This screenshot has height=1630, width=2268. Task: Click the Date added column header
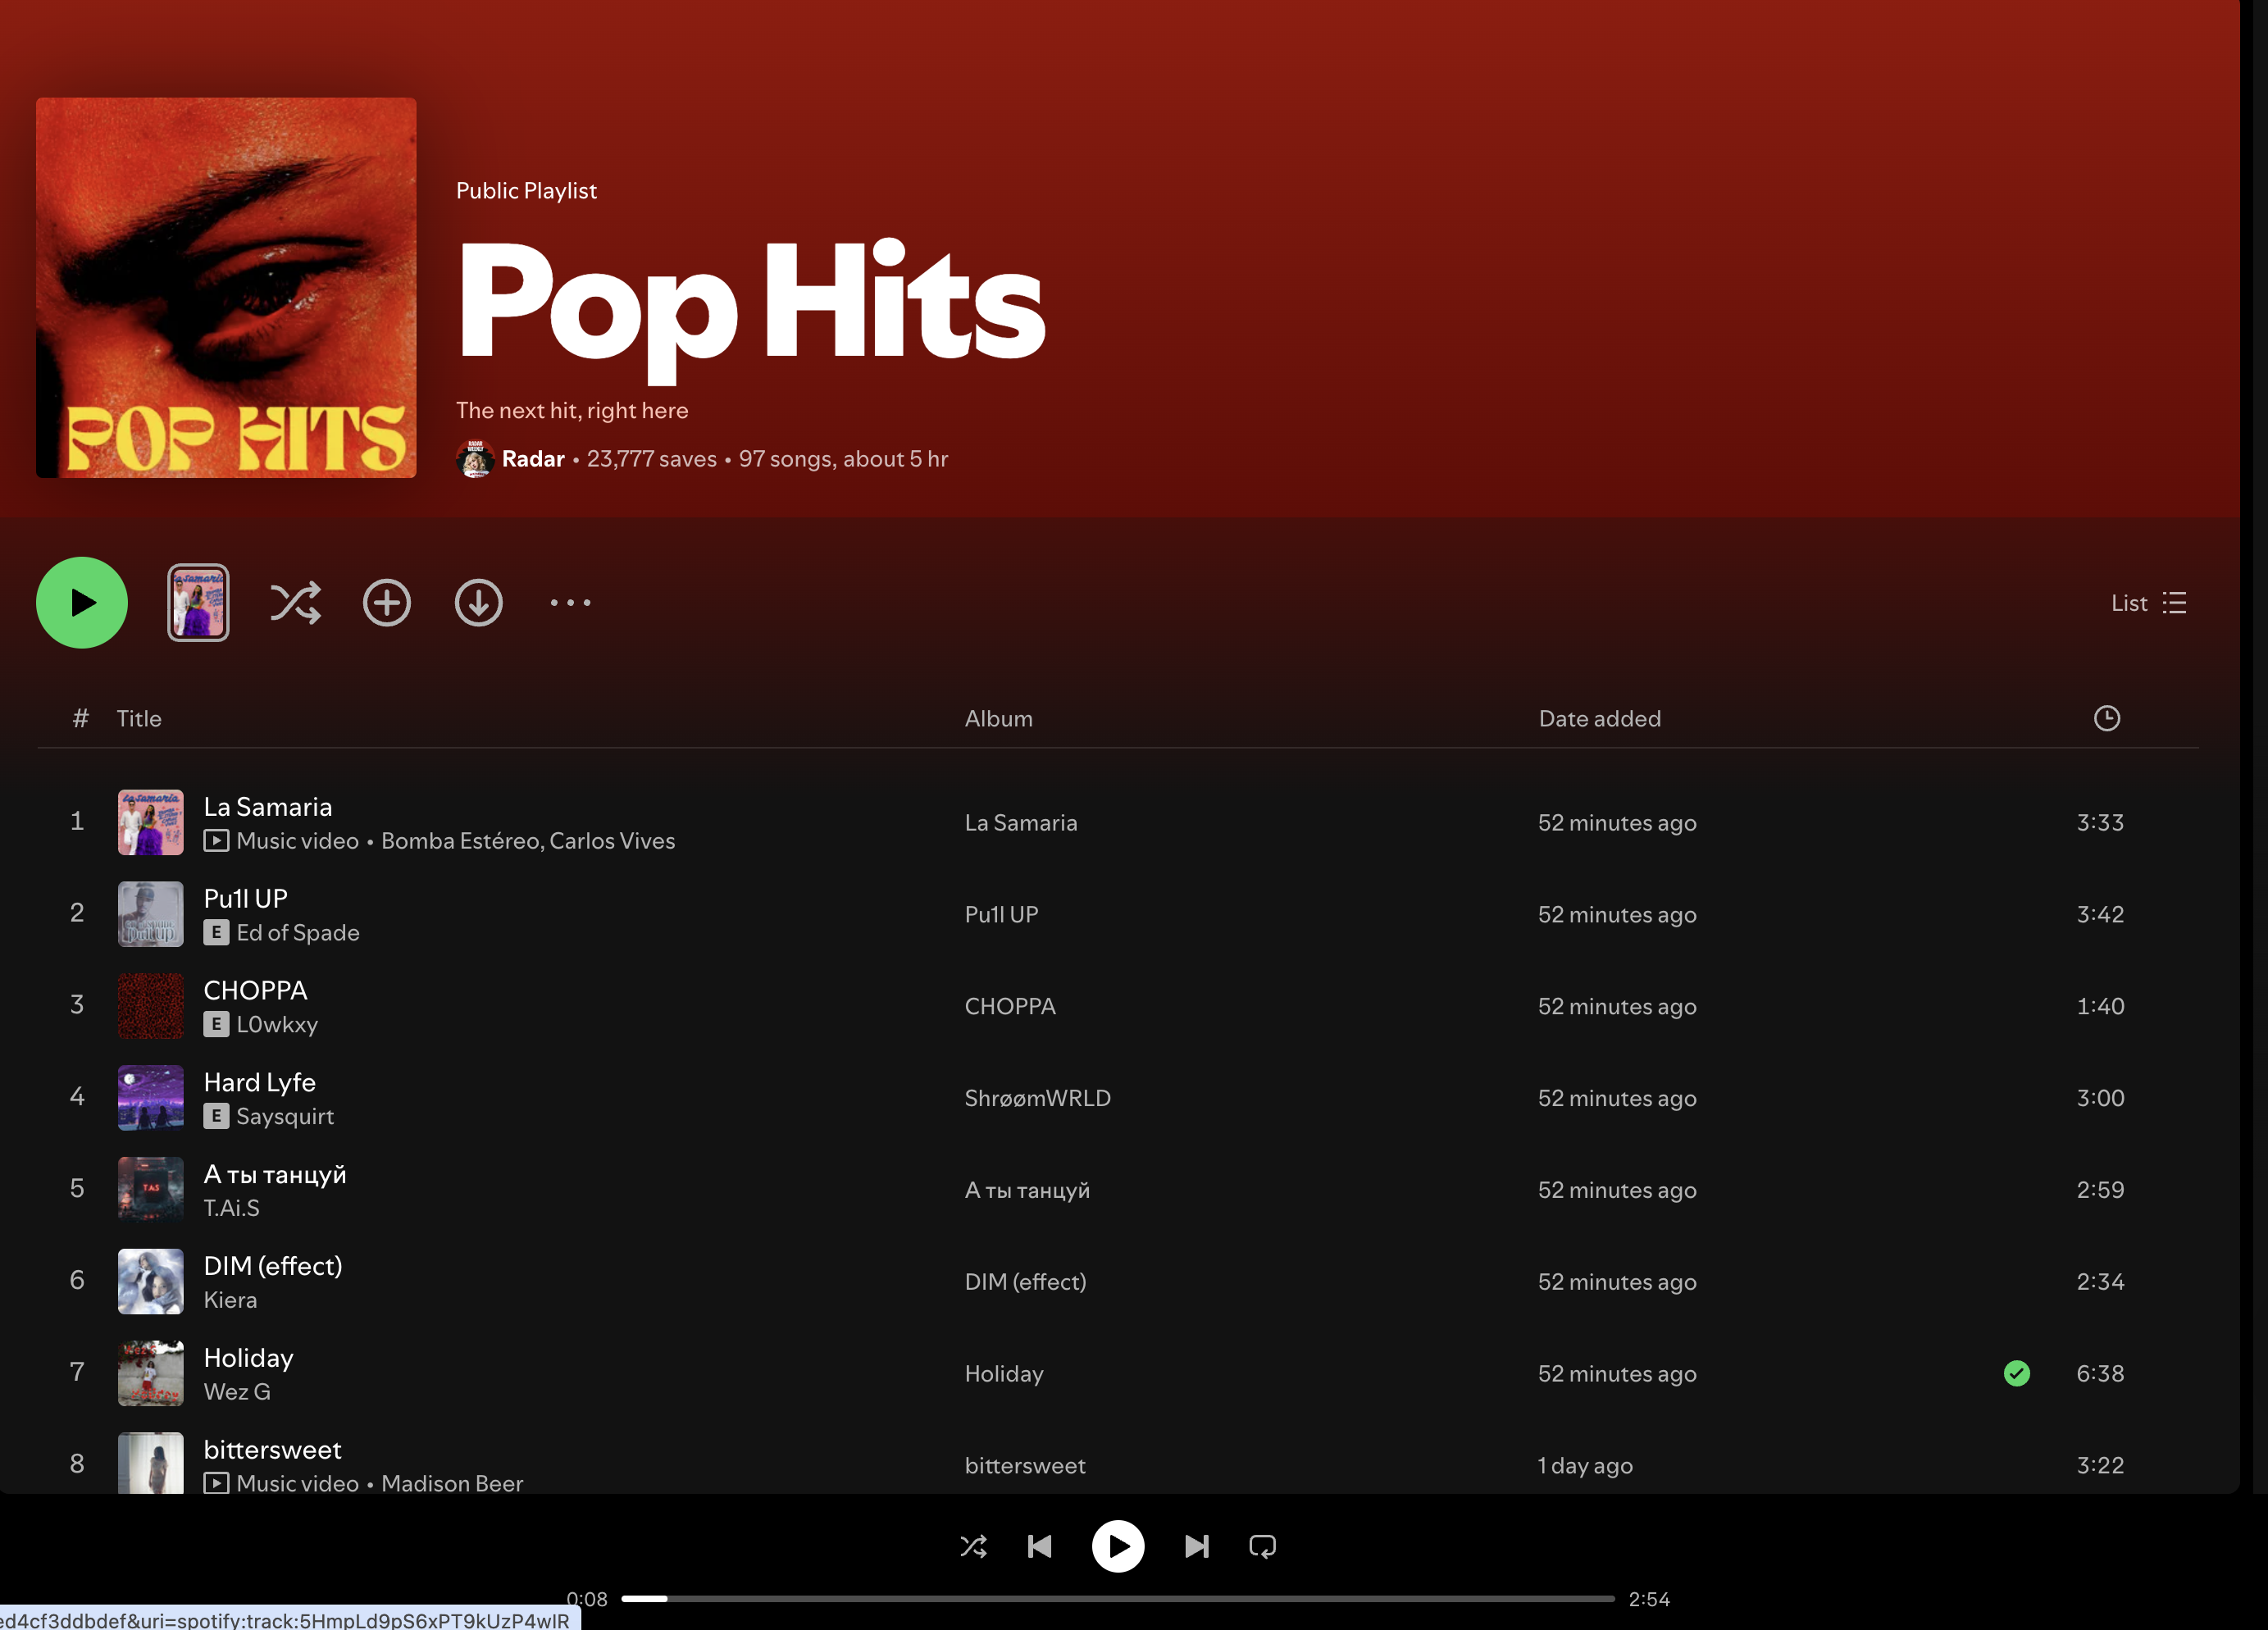tap(1600, 719)
